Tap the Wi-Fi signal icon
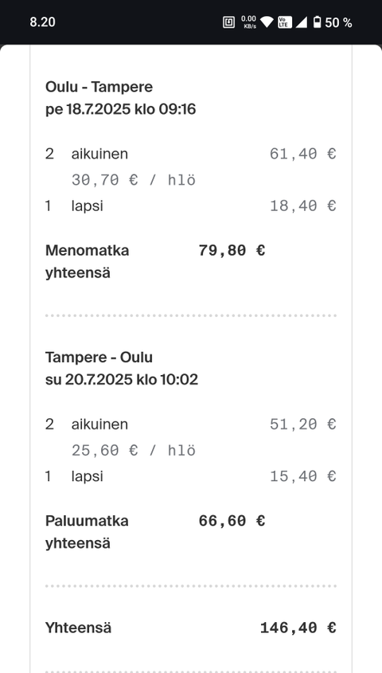 [267, 22]
